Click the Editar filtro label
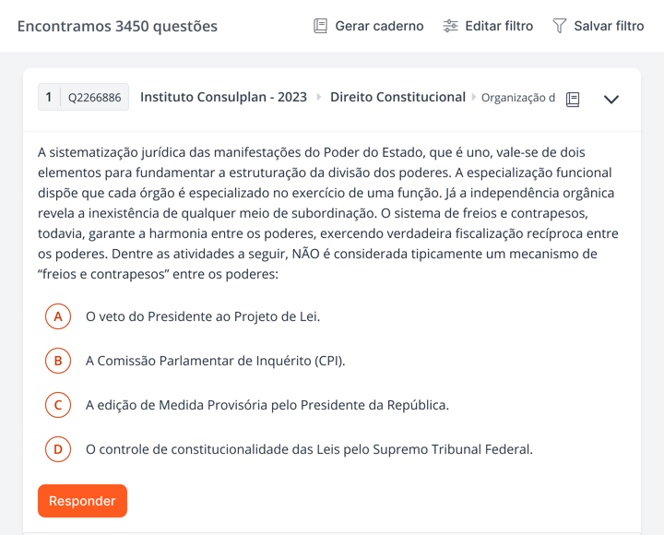 point(499,26)
